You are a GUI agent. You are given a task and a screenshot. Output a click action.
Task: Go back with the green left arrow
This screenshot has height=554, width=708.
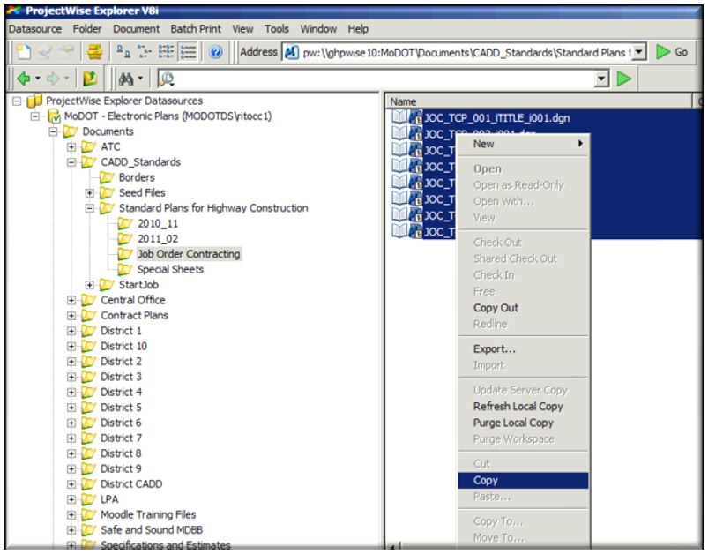[24, 79]
